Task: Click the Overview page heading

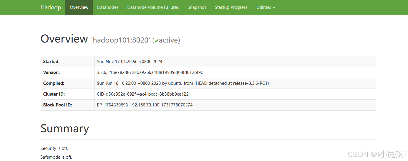Action: click(64, 39)
